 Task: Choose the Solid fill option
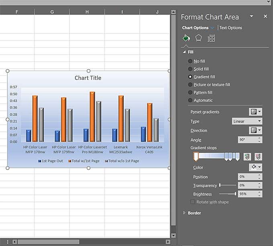point(190,69)
